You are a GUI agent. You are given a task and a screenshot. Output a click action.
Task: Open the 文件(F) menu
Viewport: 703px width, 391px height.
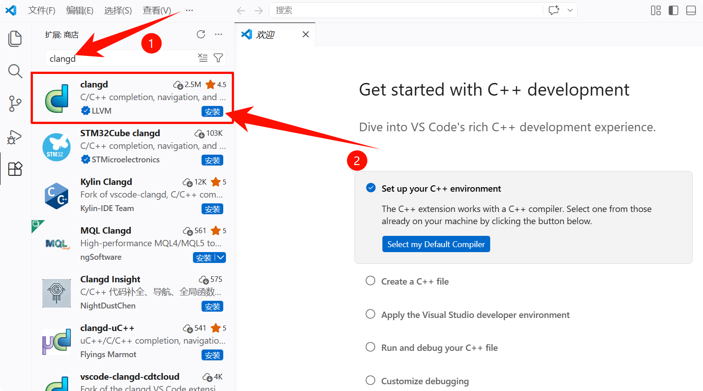coord(41,10)
